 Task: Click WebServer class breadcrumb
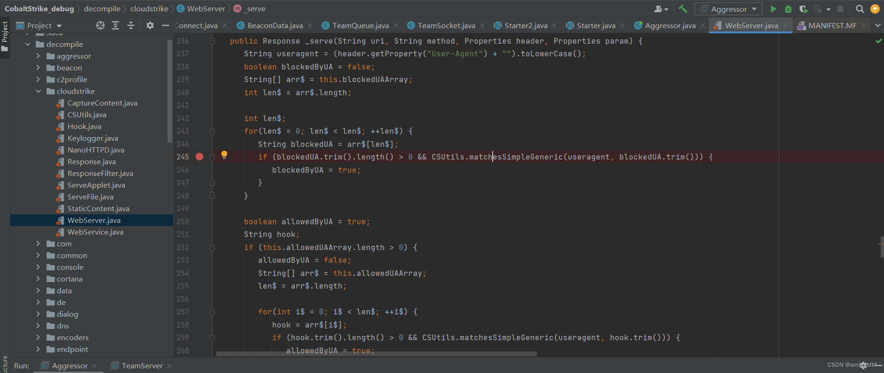click(x=201, y=8)
